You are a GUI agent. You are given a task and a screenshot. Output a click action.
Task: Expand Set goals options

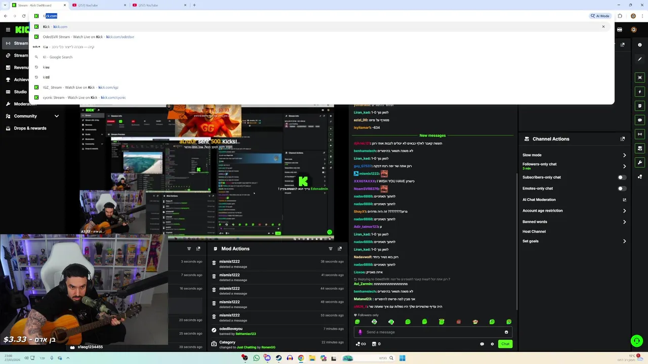[x=624, y=241]
